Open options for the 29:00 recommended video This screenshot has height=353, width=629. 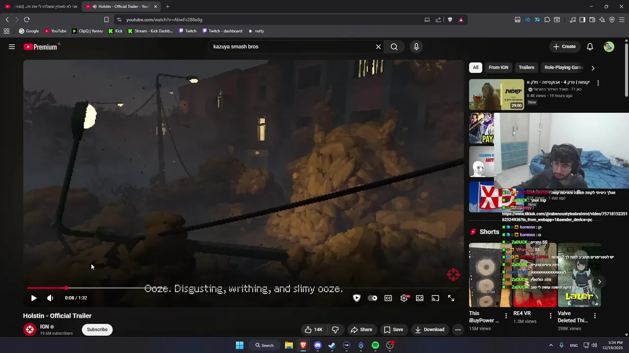(x=598, y=83)
